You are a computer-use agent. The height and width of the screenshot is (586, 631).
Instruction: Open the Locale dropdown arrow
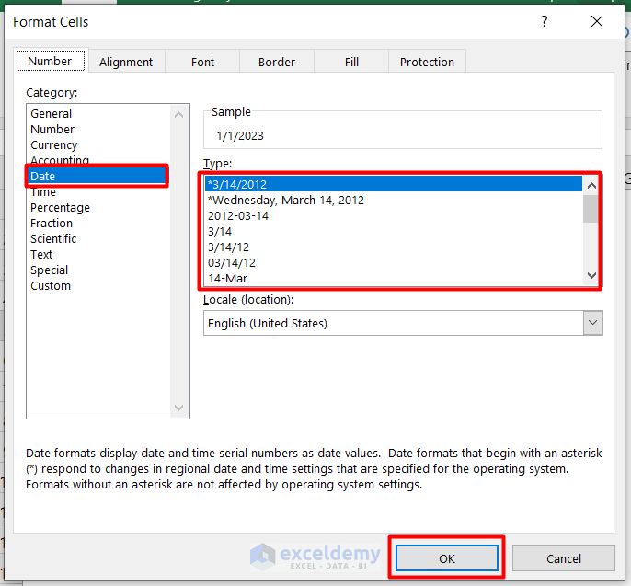tap(592, 323)
